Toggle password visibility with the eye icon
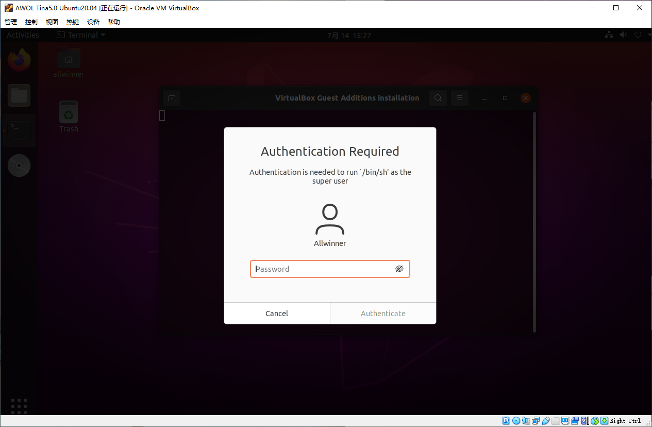The height and width of the screenshot is (427, 652). pyautogui.click(x=399, y=269)
